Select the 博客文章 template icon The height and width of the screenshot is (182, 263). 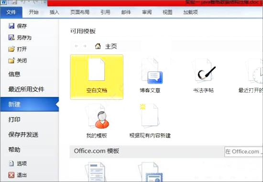click(152, 71)
